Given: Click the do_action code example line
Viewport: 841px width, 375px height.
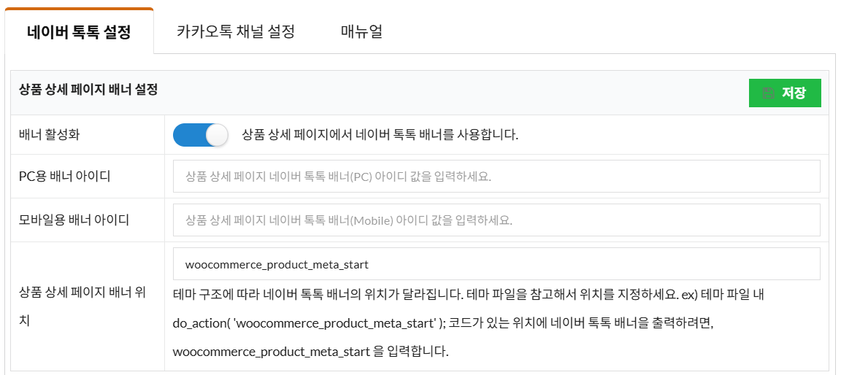Looking at the screenshot, I should point(442,323).
